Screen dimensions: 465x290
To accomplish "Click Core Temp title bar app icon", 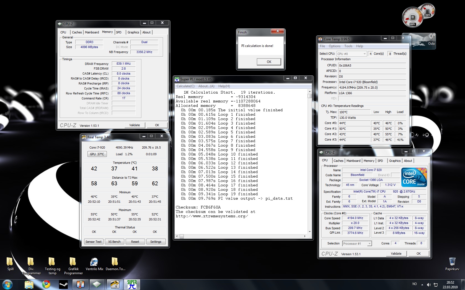I will pos(320,39).
